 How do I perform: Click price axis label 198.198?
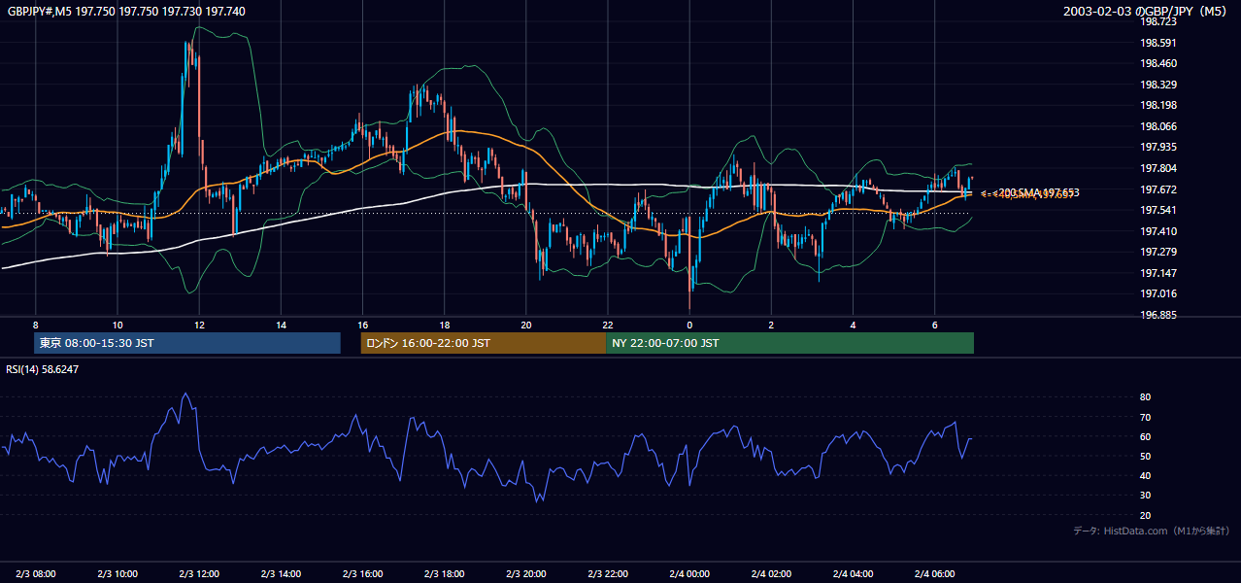coord(1157,105)
